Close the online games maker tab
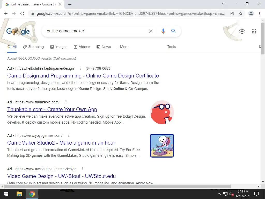Screen dimensions: 265x199 60,5
